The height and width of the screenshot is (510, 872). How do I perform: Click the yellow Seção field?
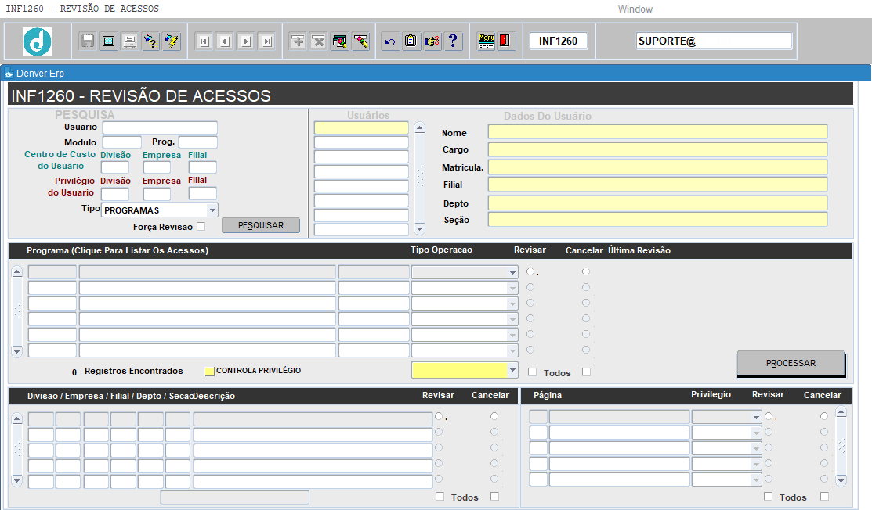click(658, 219)
